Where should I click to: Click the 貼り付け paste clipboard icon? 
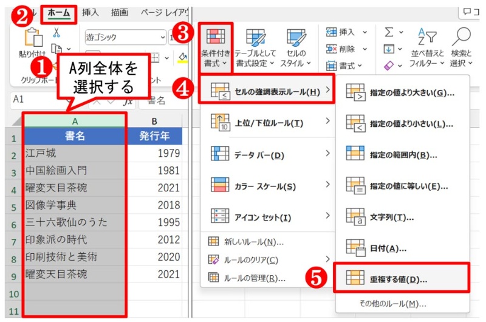(x=33, y=37)
